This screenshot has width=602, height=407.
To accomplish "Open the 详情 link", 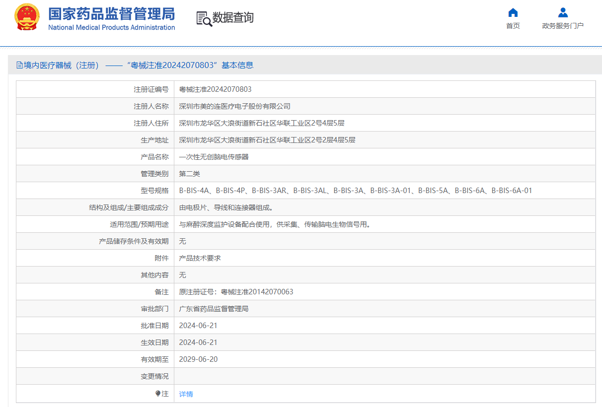I will [186, 394].
